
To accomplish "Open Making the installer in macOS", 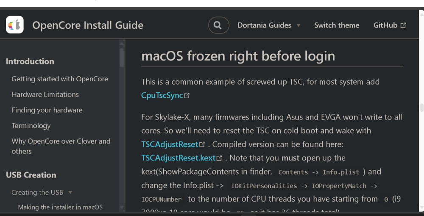I will coord(60,208).
